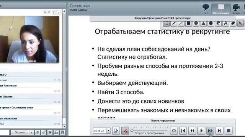Viewport: 245px width, 137px height.
Task: Click the smaller 'T' font size icon above the video
Action: tap(59, 13)
